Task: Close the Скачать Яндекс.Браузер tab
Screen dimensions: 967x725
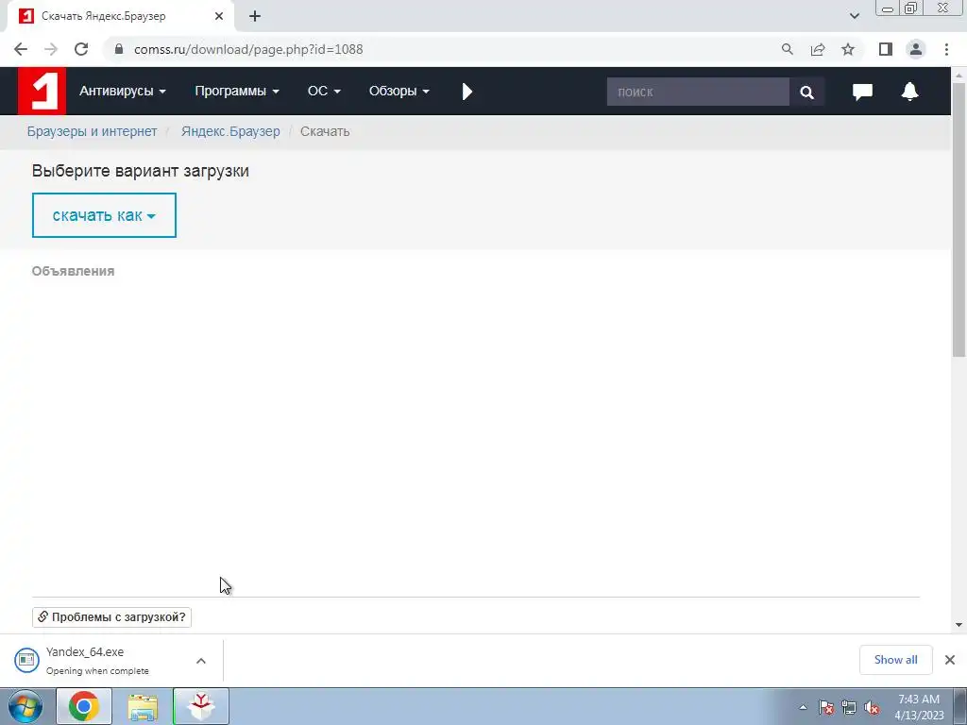Action: (x=219, y=16)
